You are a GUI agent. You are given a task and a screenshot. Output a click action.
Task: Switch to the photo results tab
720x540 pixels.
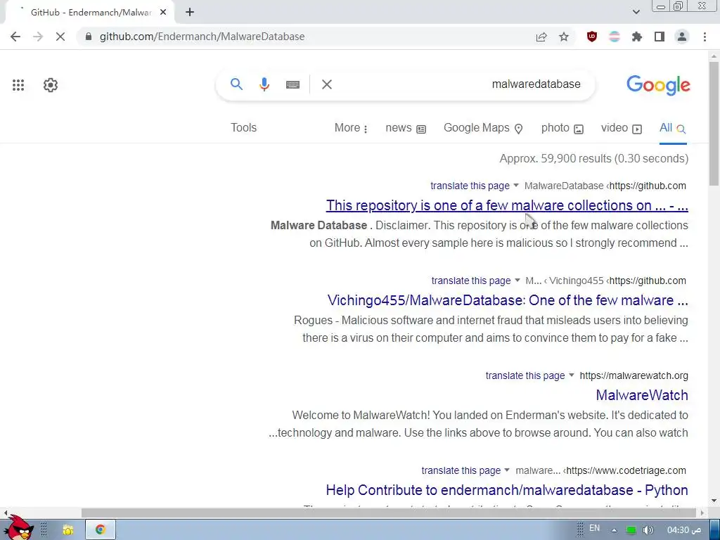point(562,128)
